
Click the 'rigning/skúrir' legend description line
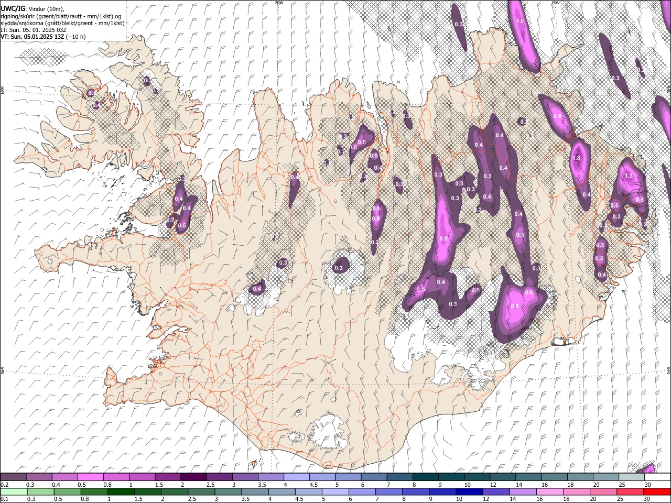click(x=61, y=16)
